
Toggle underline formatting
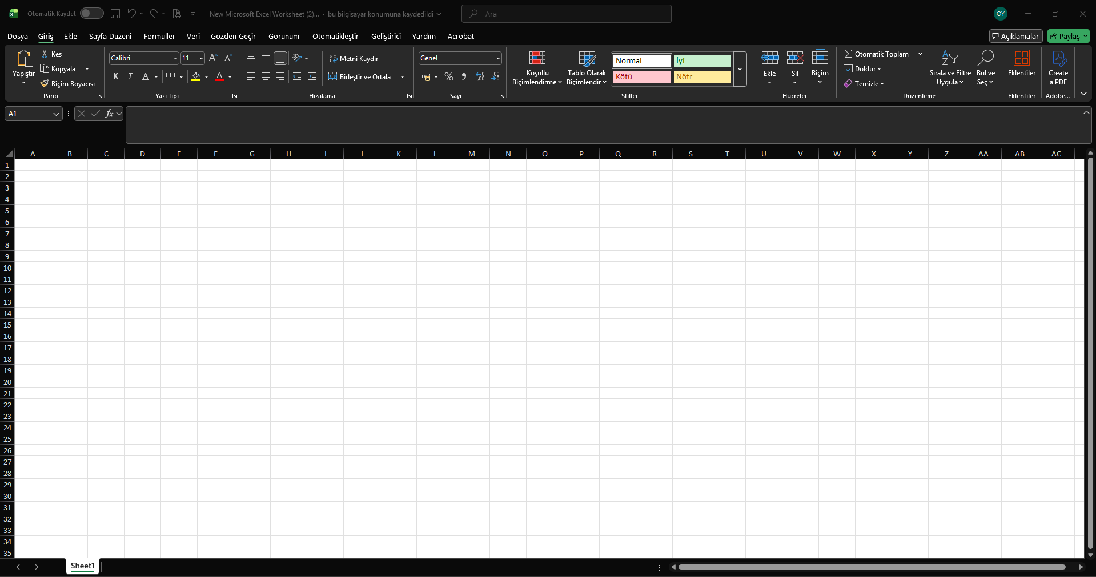pyautogui.click(x=146, y=76)
